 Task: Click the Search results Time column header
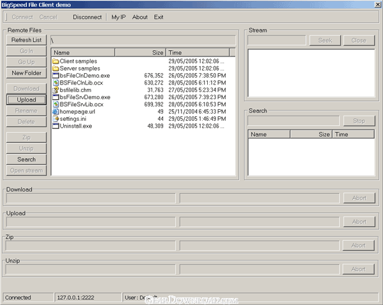(x=353, y=135)
